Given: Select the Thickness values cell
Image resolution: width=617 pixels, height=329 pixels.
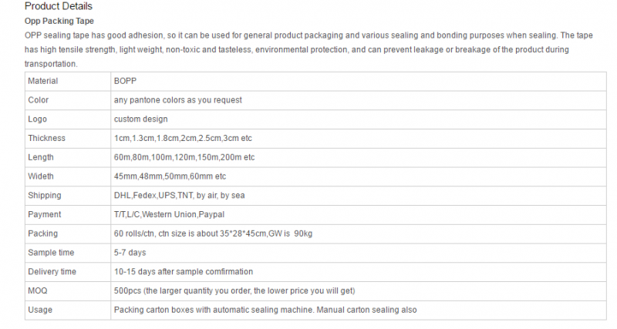Looking at the screenshot, I should 359,139.
